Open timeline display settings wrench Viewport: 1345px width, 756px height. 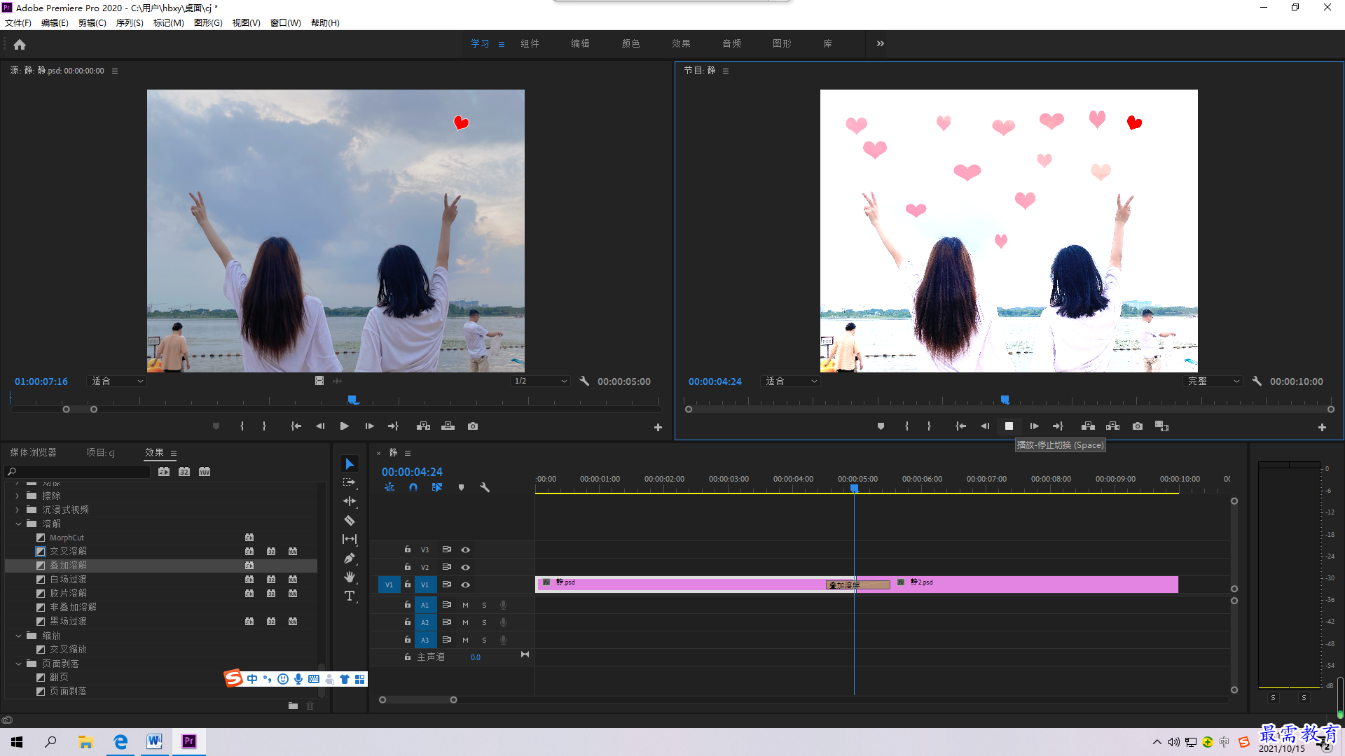(484, 487)
